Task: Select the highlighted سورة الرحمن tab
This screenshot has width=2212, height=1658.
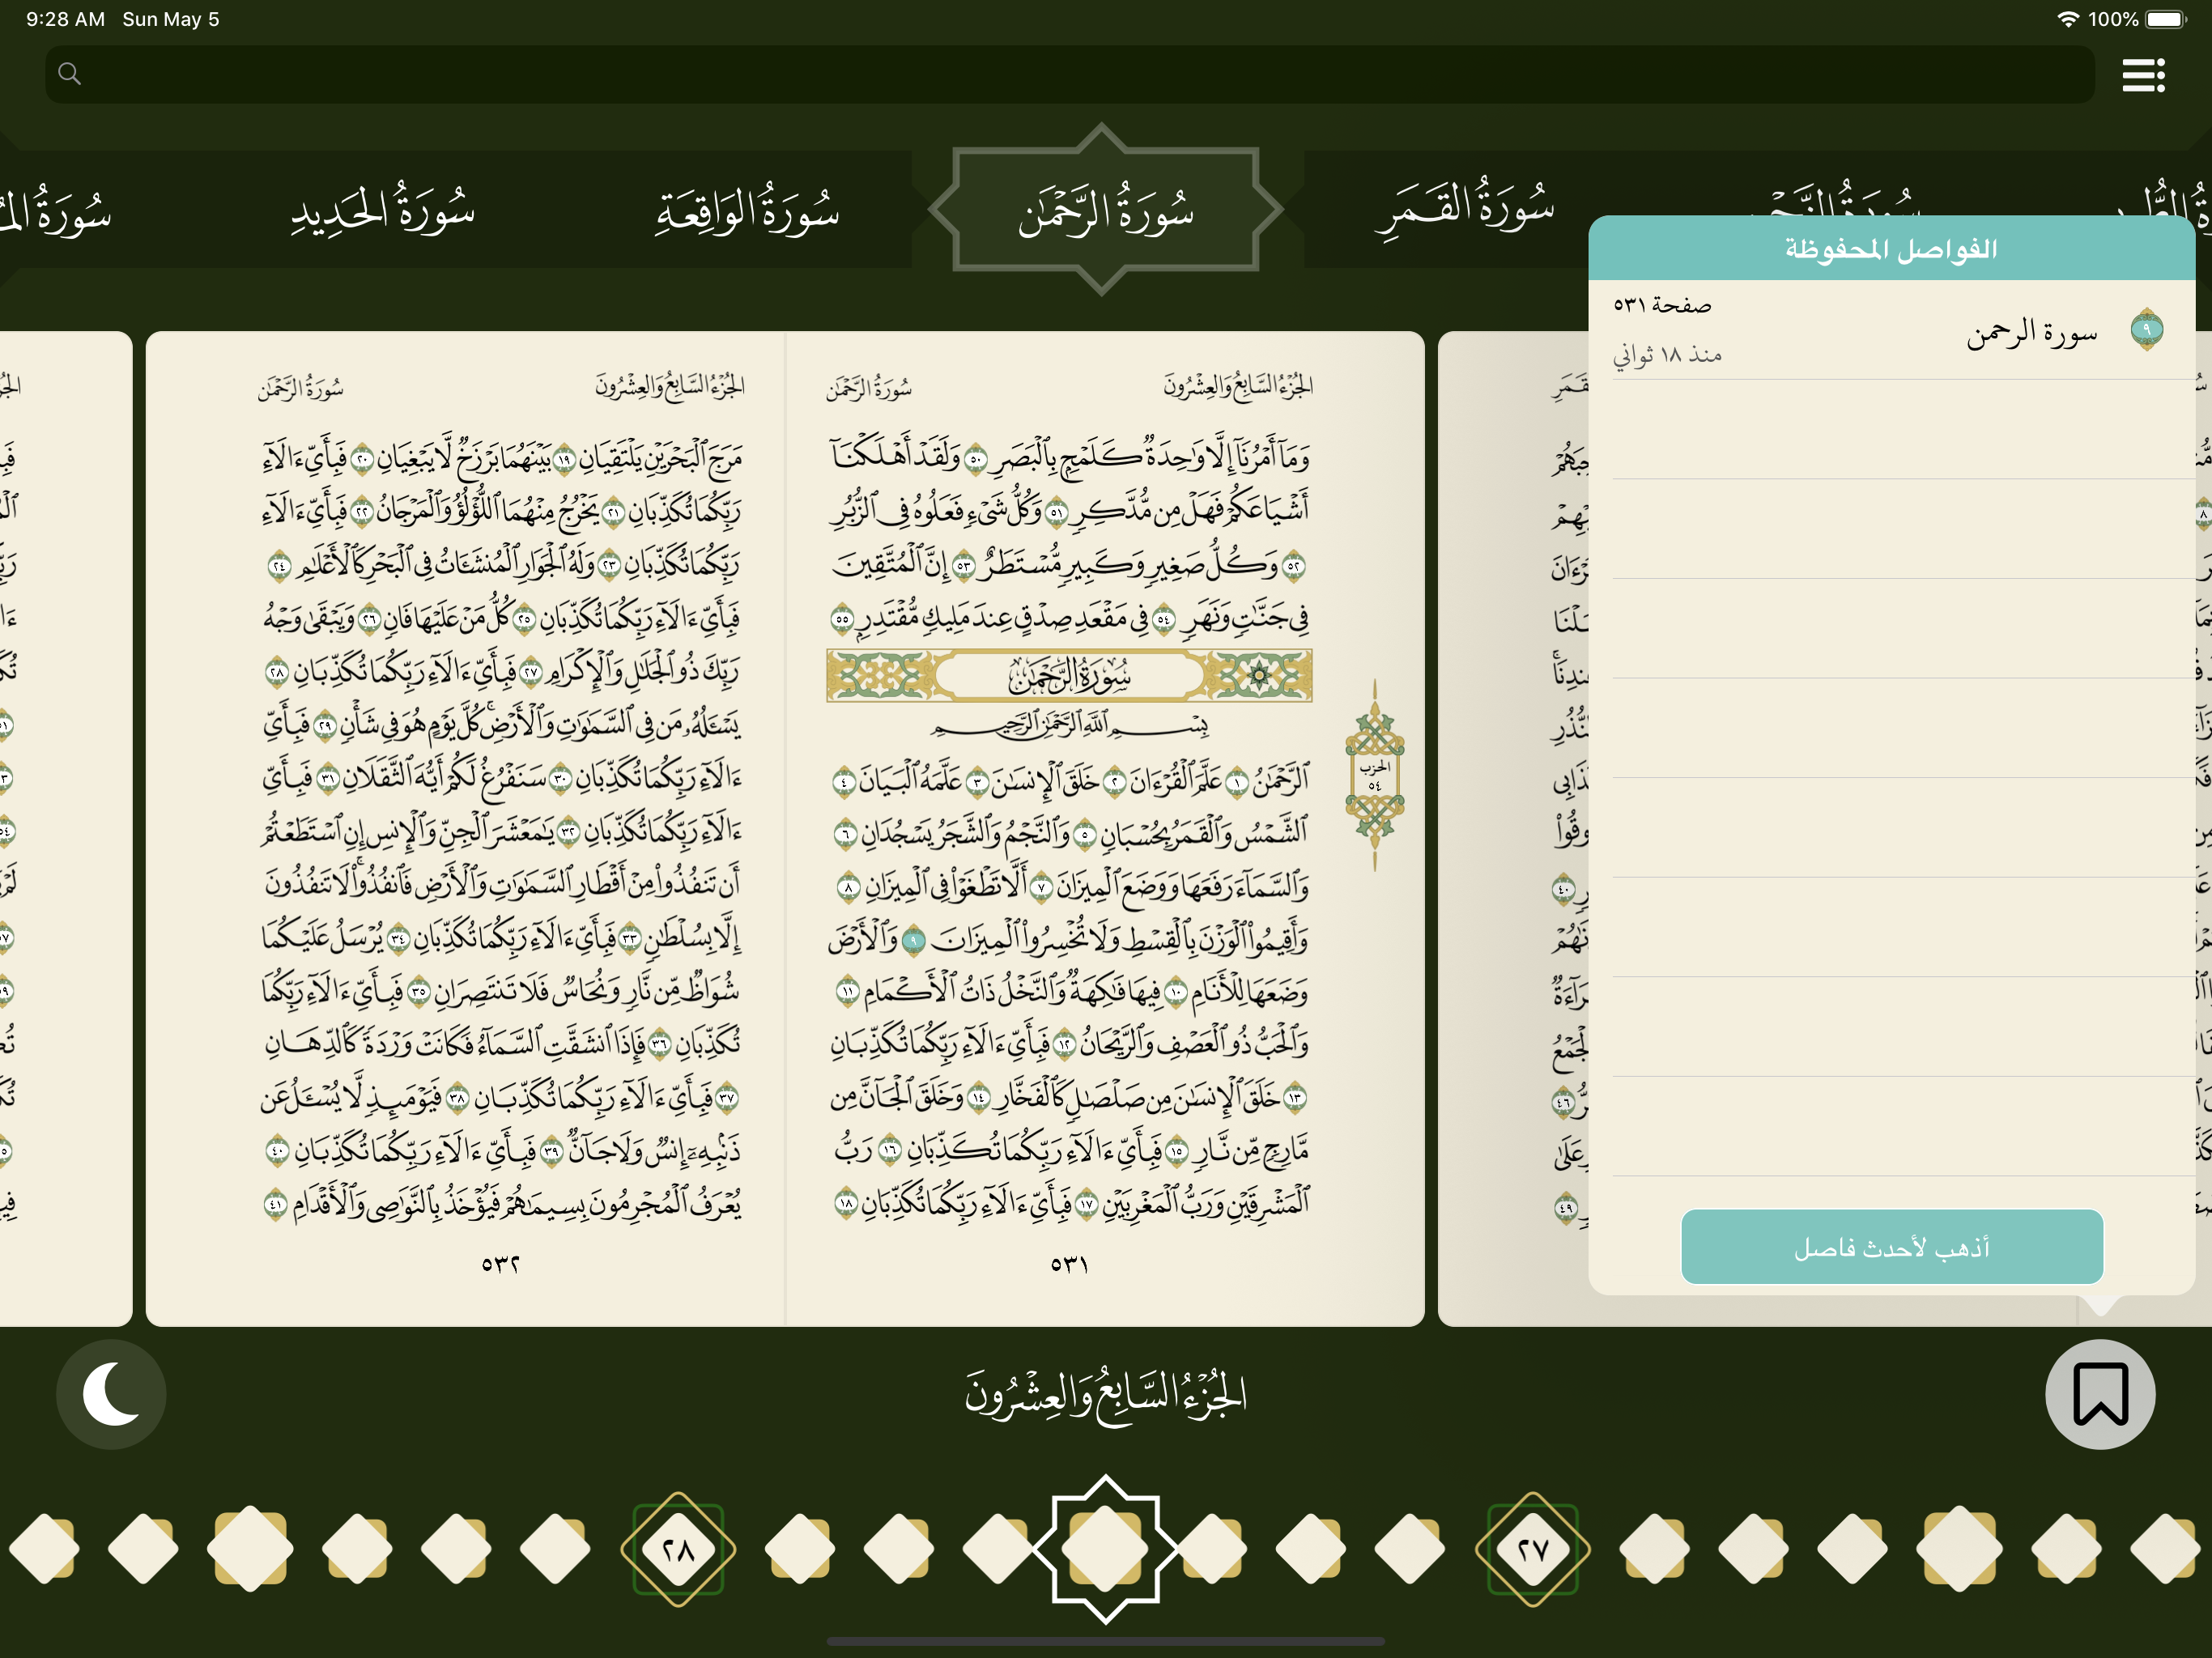Action: tap(1105, 209)
